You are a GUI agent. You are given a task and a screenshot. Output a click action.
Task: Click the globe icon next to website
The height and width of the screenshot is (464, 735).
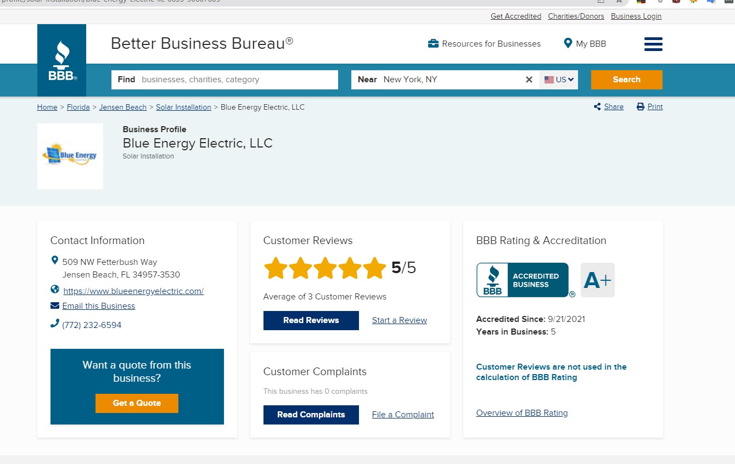pyautogui.click(x=55, y=290)
